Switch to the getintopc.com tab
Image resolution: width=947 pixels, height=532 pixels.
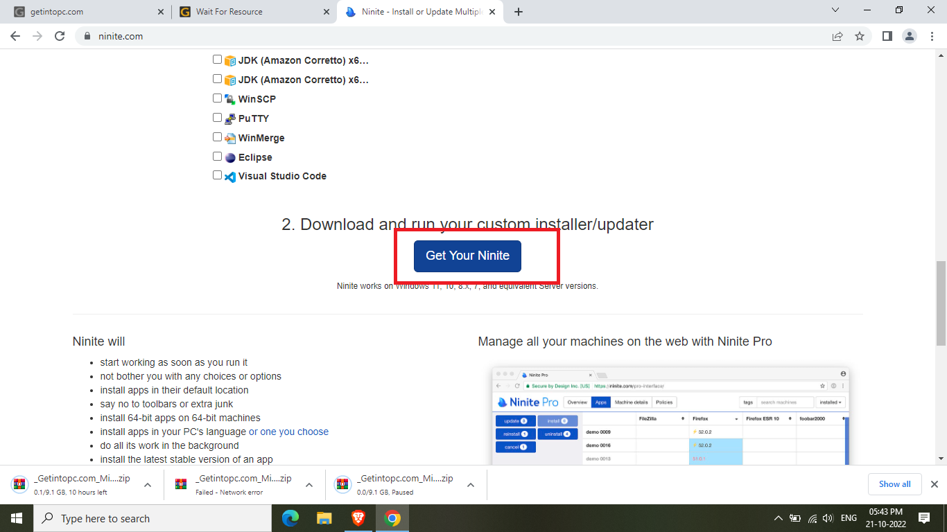[88, 12]
